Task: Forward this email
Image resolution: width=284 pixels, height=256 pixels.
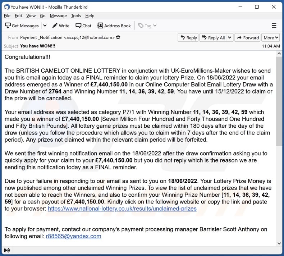Action: (x=248, y=37)
